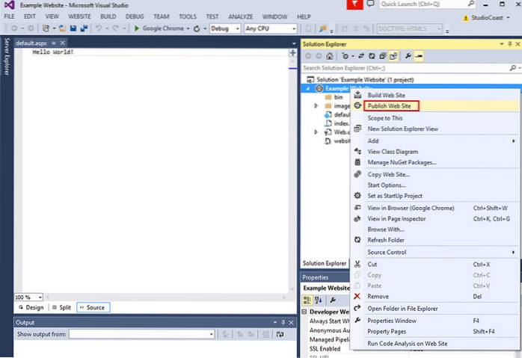
Task: Toggle the Preview Selected Items button
Action: coord(420,56)
